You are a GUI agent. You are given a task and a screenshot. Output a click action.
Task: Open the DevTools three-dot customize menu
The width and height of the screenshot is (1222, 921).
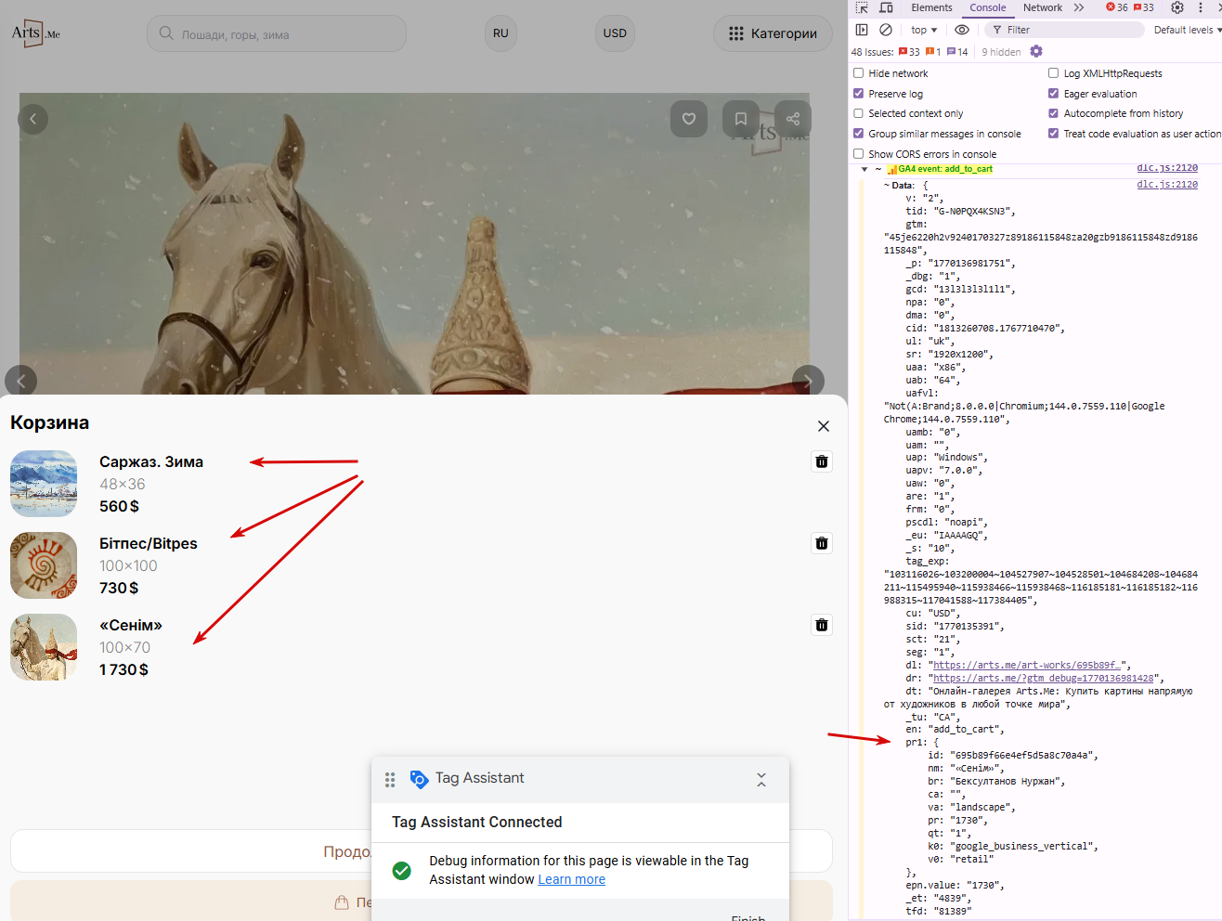point(1201,7)
